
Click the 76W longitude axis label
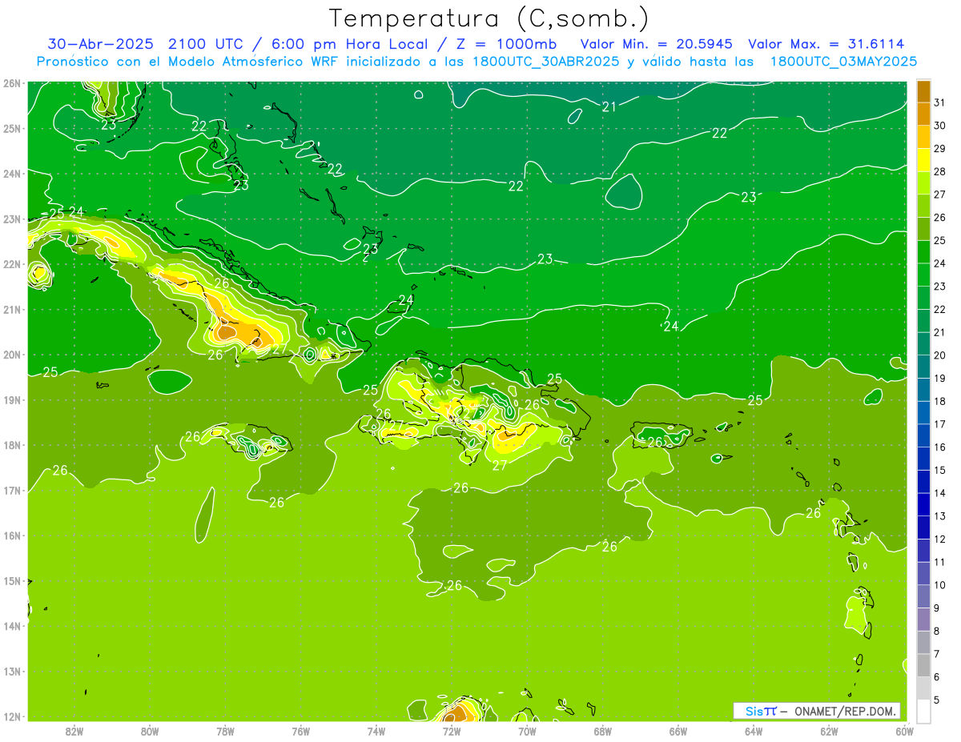[x=301, y=731]
